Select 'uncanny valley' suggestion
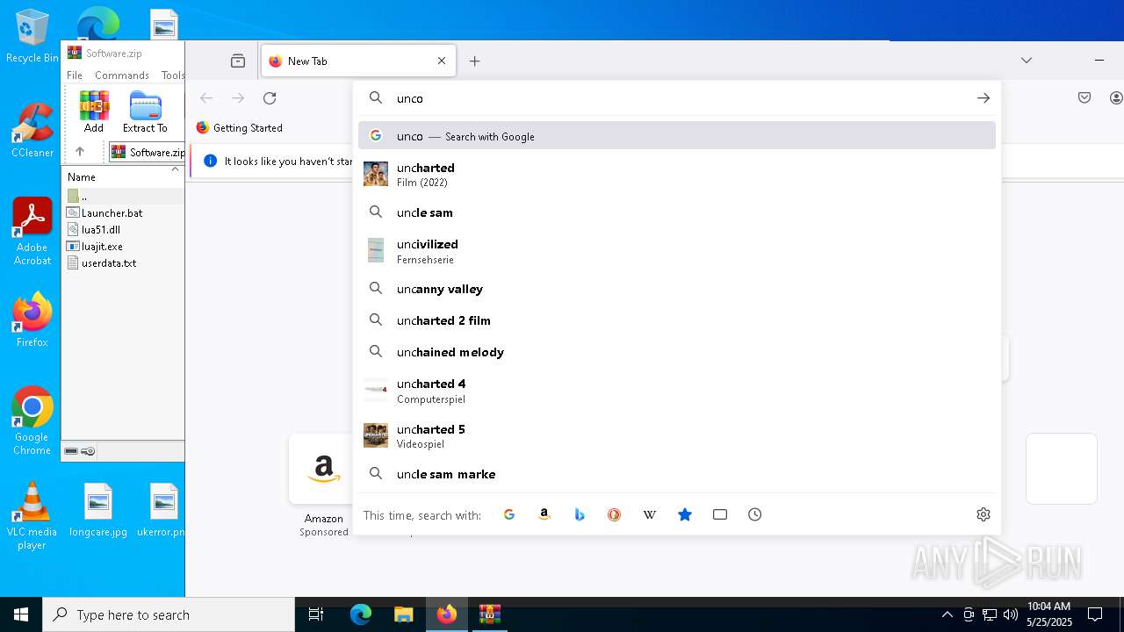 [677, 289]
